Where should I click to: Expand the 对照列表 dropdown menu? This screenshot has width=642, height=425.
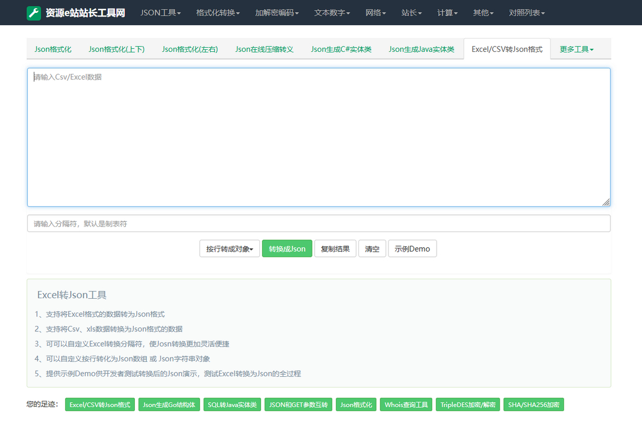pyautogui.click(x=527, y=13)
